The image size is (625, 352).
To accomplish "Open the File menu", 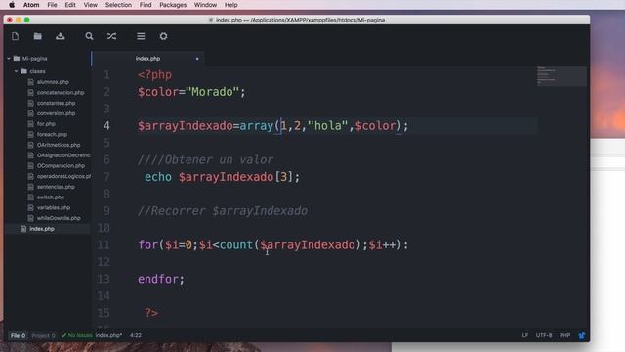I will (52, 5).
